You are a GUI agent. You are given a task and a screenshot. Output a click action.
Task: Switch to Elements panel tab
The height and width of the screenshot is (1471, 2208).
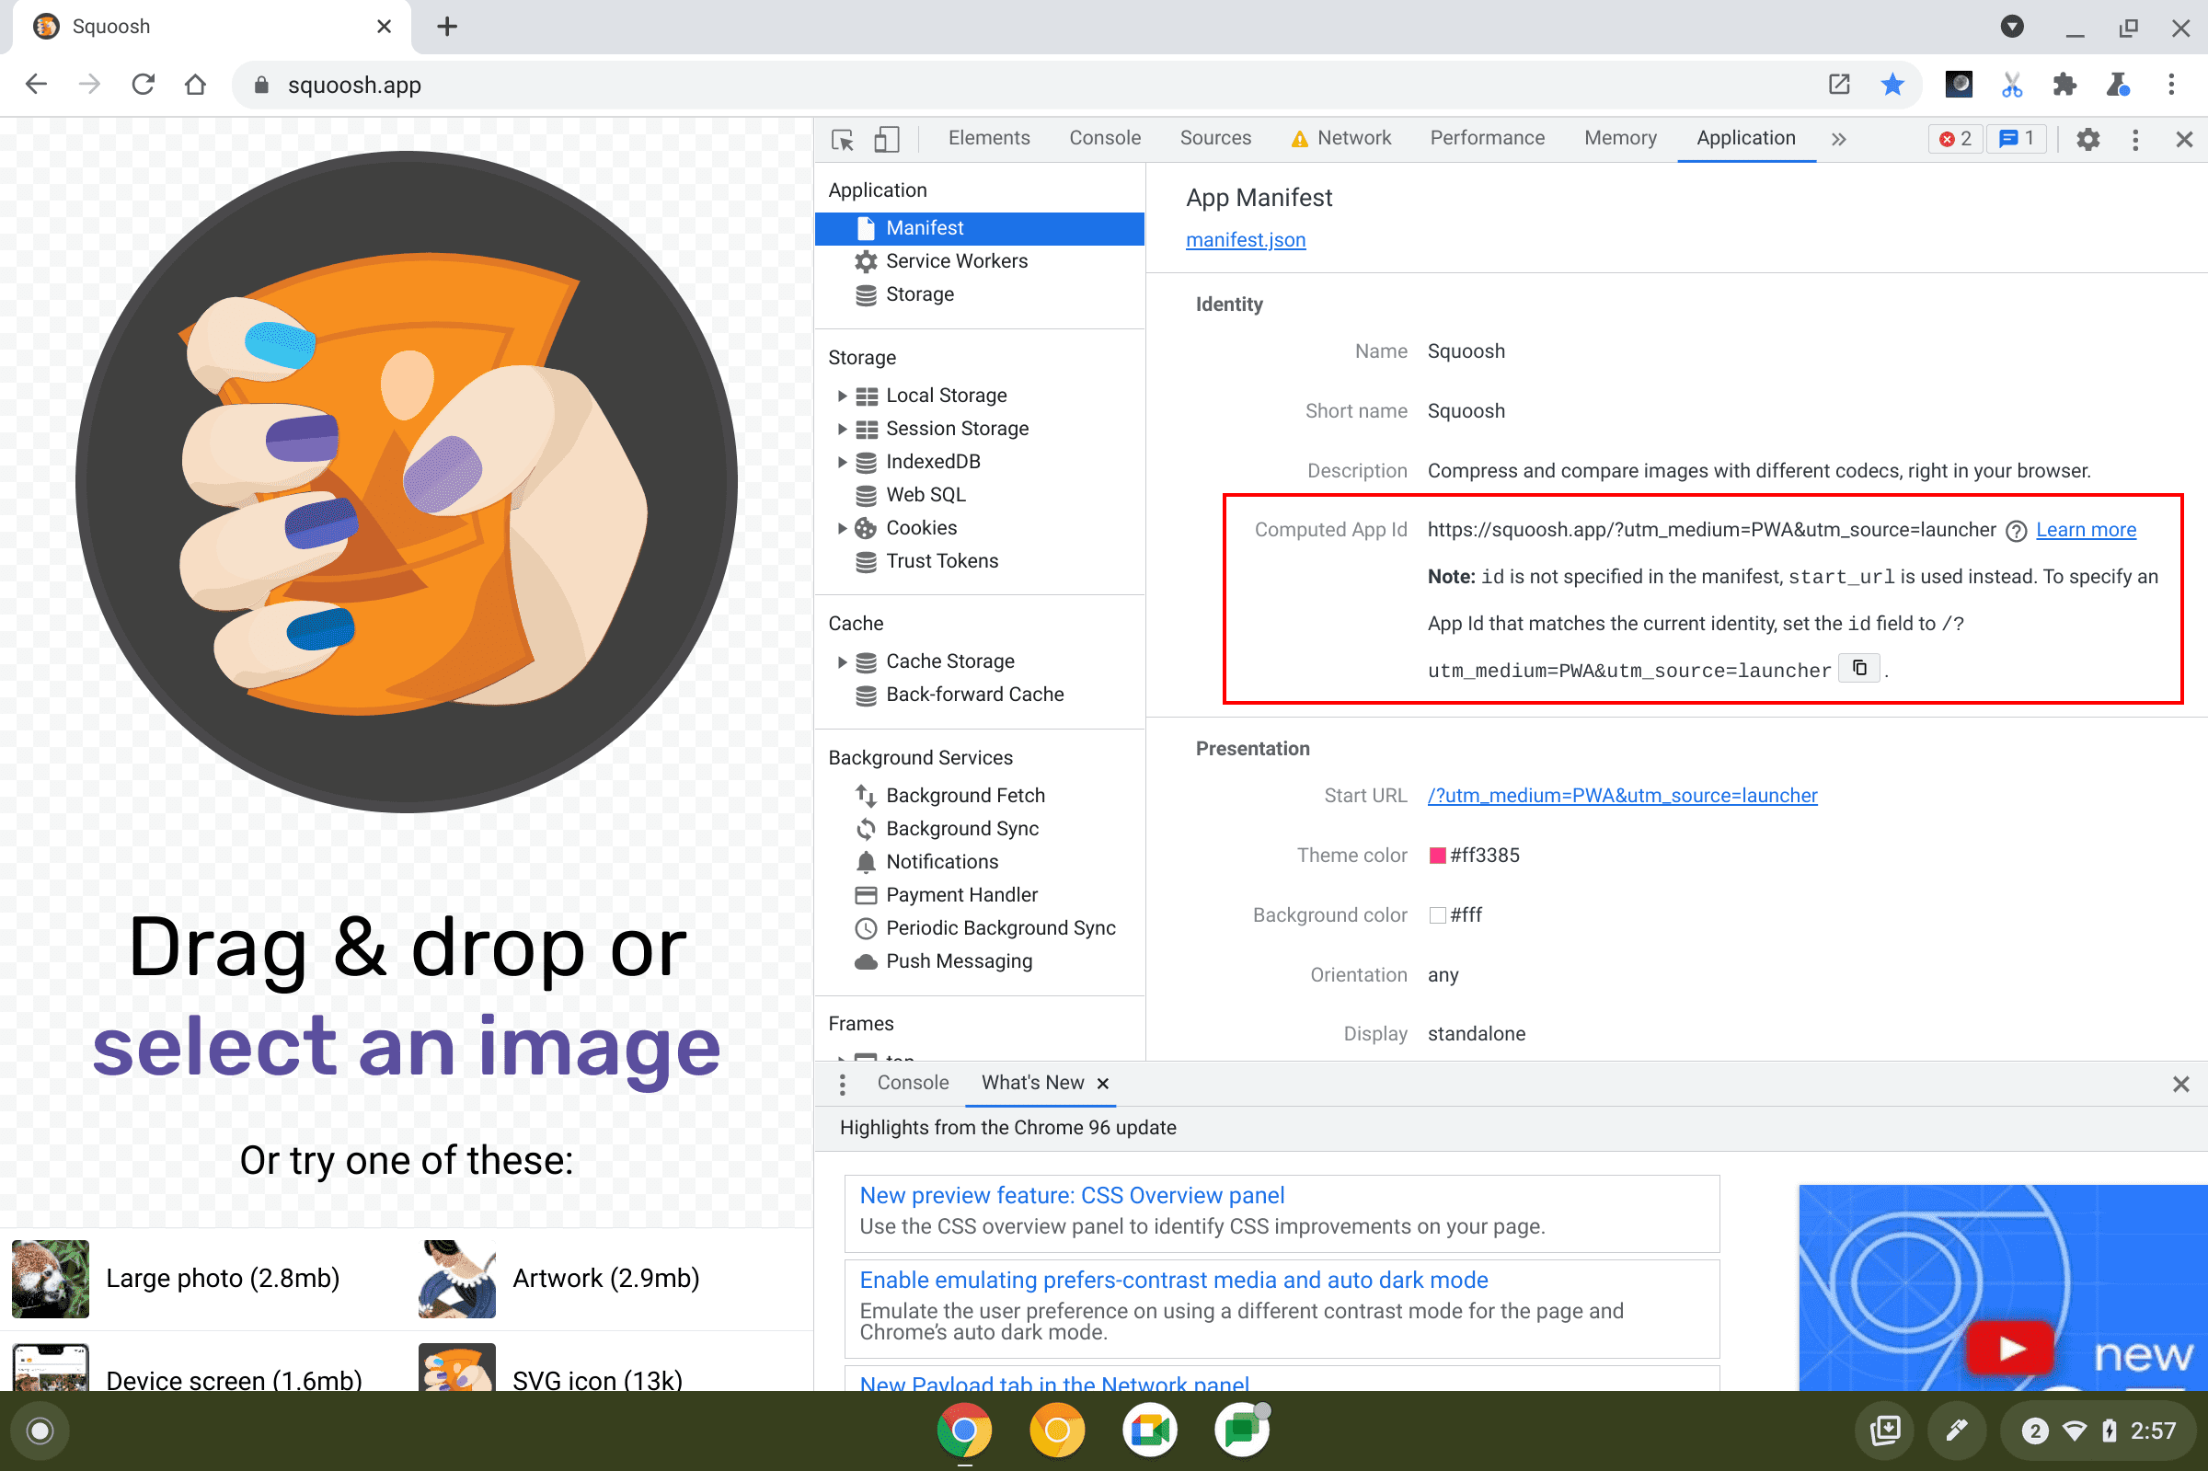pos(985,138)
